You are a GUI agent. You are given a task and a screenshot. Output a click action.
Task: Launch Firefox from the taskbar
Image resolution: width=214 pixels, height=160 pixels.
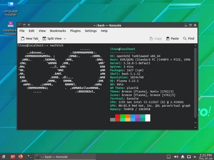pyautogui.click(x=21, y=157)
